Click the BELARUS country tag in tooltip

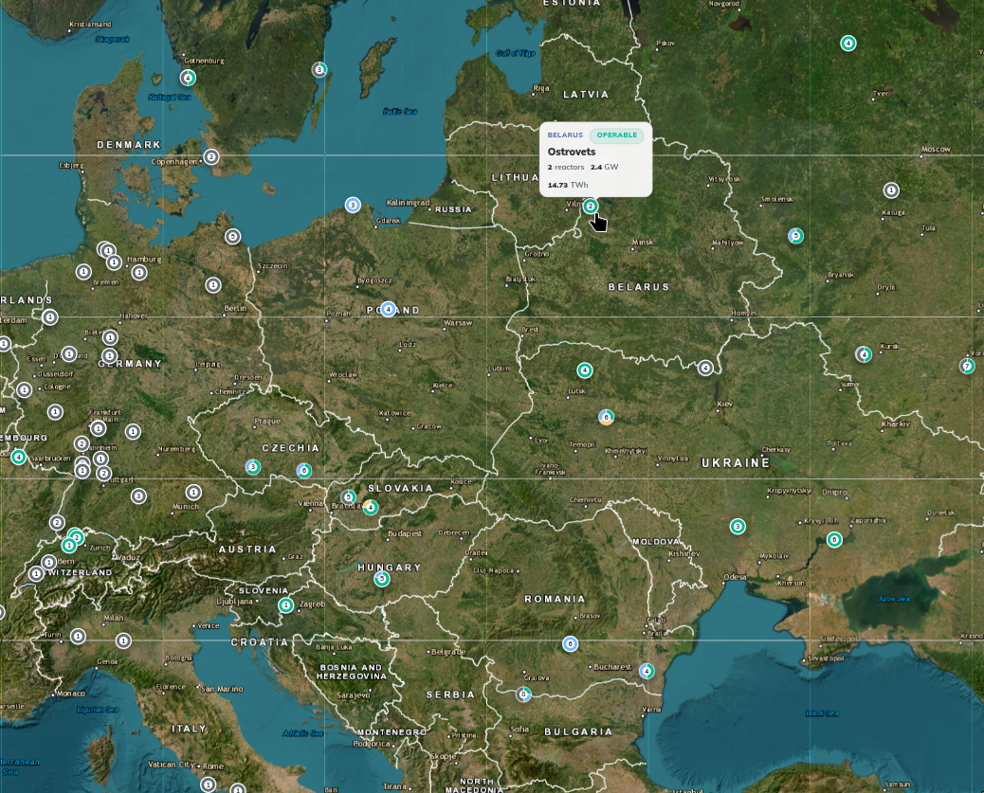tap(565, 135)
